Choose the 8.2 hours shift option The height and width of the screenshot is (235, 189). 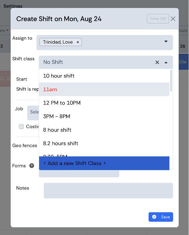(104, 143)
